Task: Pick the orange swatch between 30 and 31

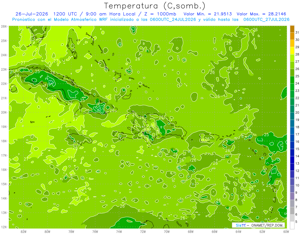Action: click(292, 36)
